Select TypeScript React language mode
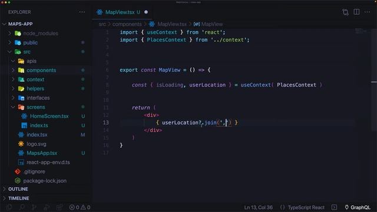377x212 pixels. 306,207
